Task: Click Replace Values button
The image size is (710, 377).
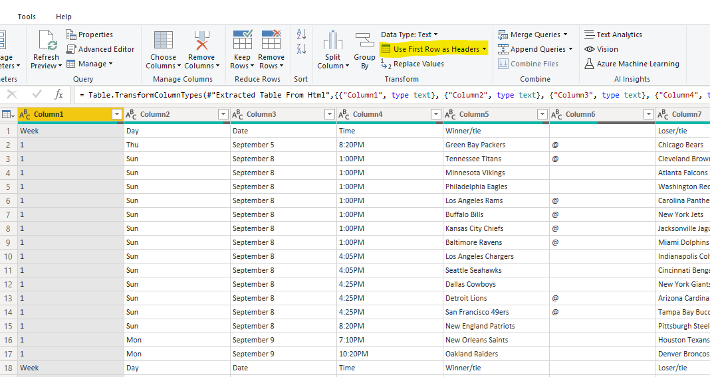Action: click(x=418, y=64)
